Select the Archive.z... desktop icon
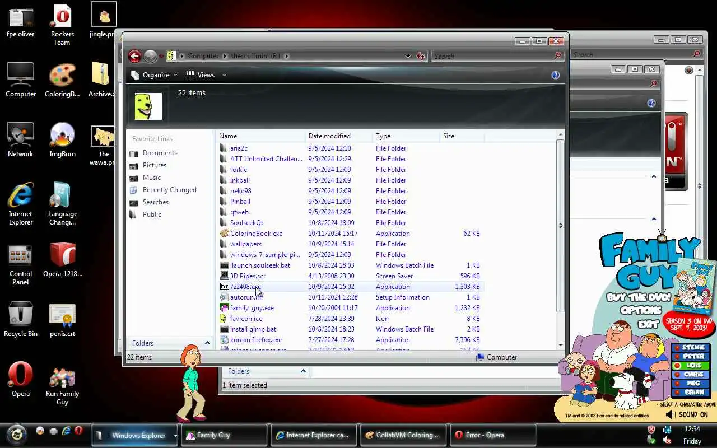 click(x=101, y=80)
